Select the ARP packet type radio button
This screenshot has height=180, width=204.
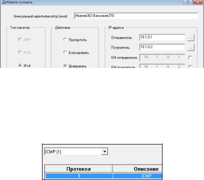(20, 39)
